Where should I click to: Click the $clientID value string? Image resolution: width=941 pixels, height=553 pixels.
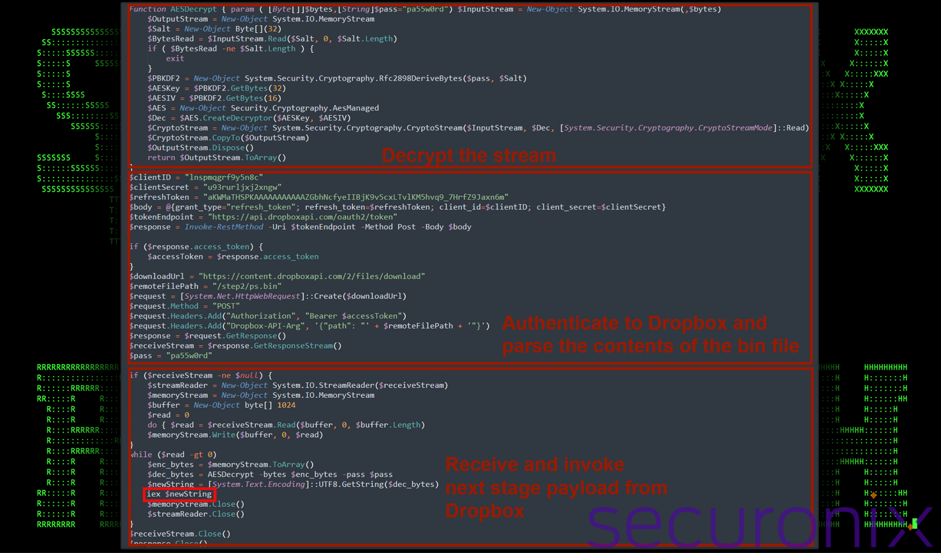coord(224,177)
